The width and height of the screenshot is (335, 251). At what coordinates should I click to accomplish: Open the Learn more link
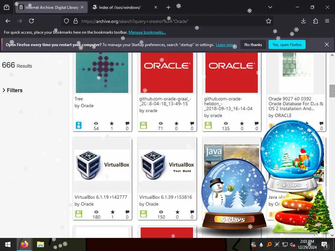pos(226,45)
